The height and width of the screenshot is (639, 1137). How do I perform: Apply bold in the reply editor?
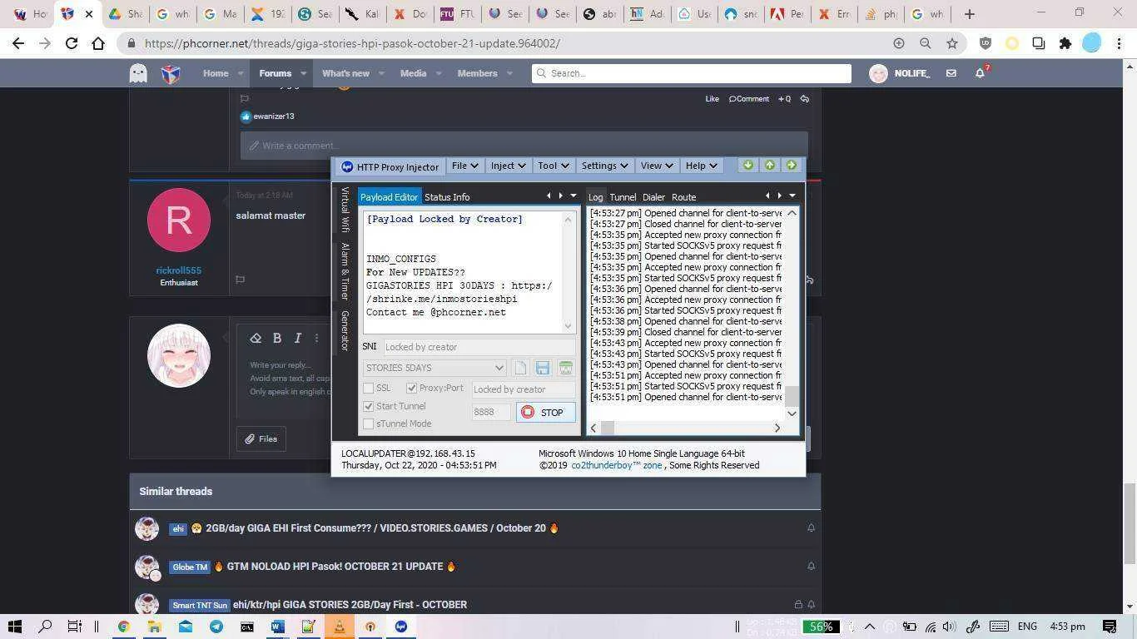pyautogui.click(x=277, y=338)
